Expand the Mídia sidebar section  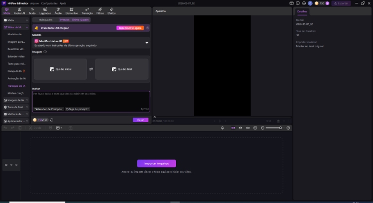point(16,20)
